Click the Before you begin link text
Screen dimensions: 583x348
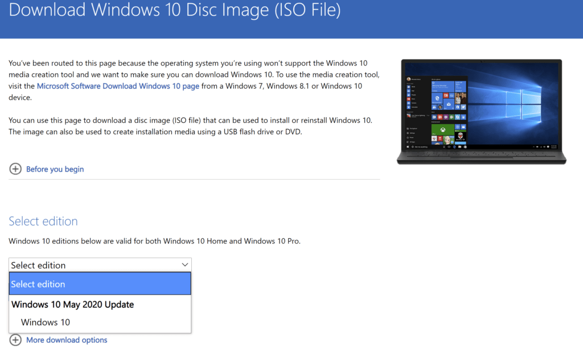[55, 169]
